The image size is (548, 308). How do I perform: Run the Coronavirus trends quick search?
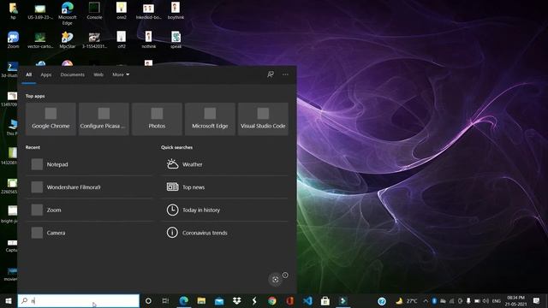click(225, 233)
